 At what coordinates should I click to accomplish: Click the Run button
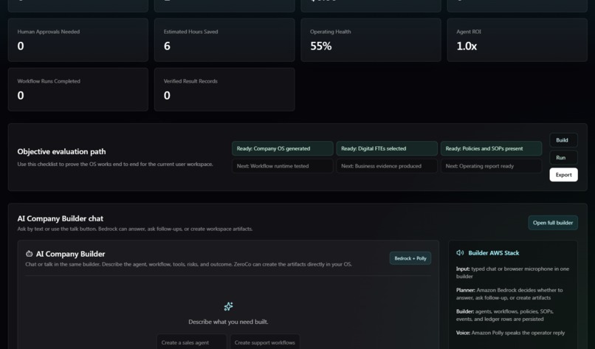563,157
